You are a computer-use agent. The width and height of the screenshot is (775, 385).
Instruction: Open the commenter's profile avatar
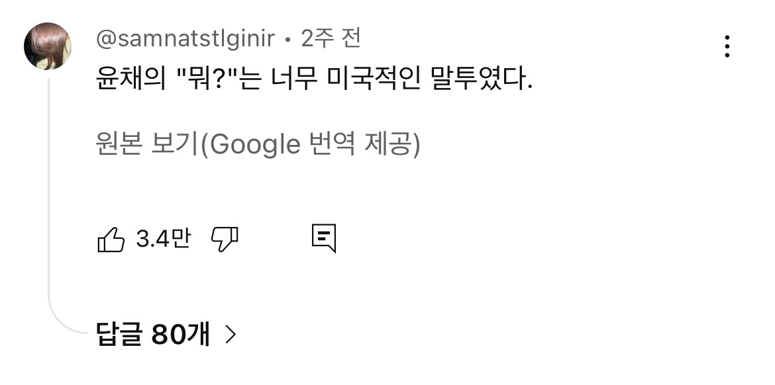47,46
